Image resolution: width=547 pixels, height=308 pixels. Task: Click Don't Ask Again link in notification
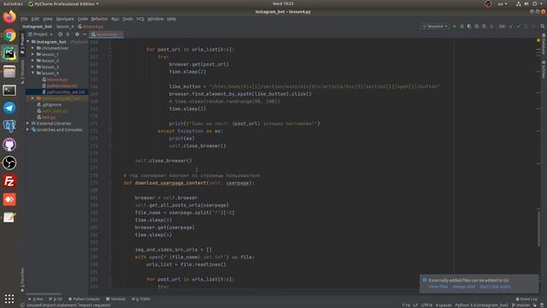495,287
